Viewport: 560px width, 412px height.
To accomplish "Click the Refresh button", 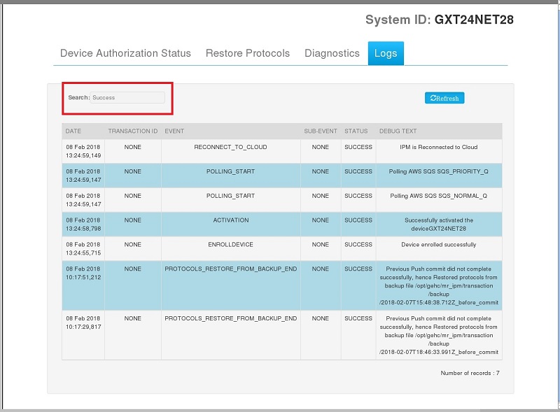I will pyautogui.click(x=444, y=98).
